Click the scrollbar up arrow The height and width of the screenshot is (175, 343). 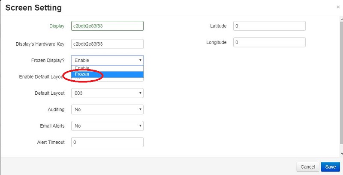coord(341,17)
